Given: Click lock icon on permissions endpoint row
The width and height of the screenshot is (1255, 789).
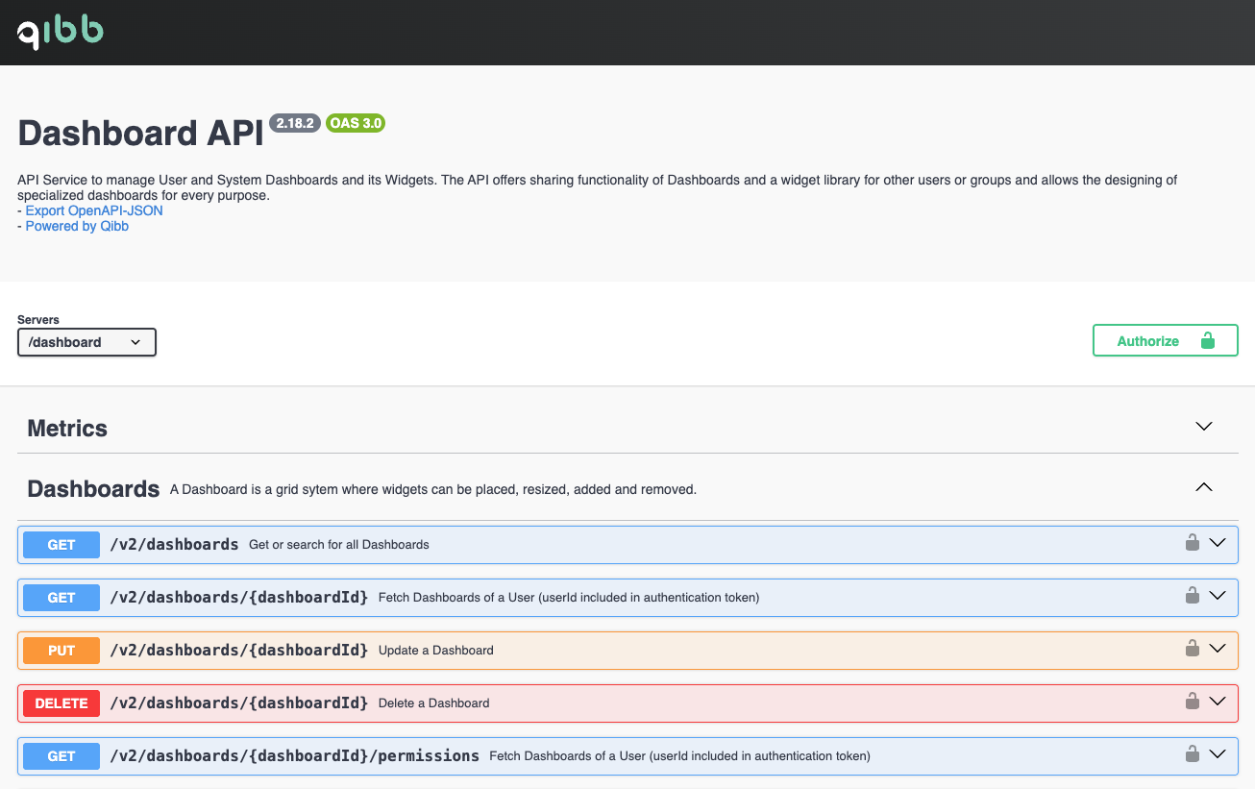Looking at the screenshot, I should pos(1192,754).
